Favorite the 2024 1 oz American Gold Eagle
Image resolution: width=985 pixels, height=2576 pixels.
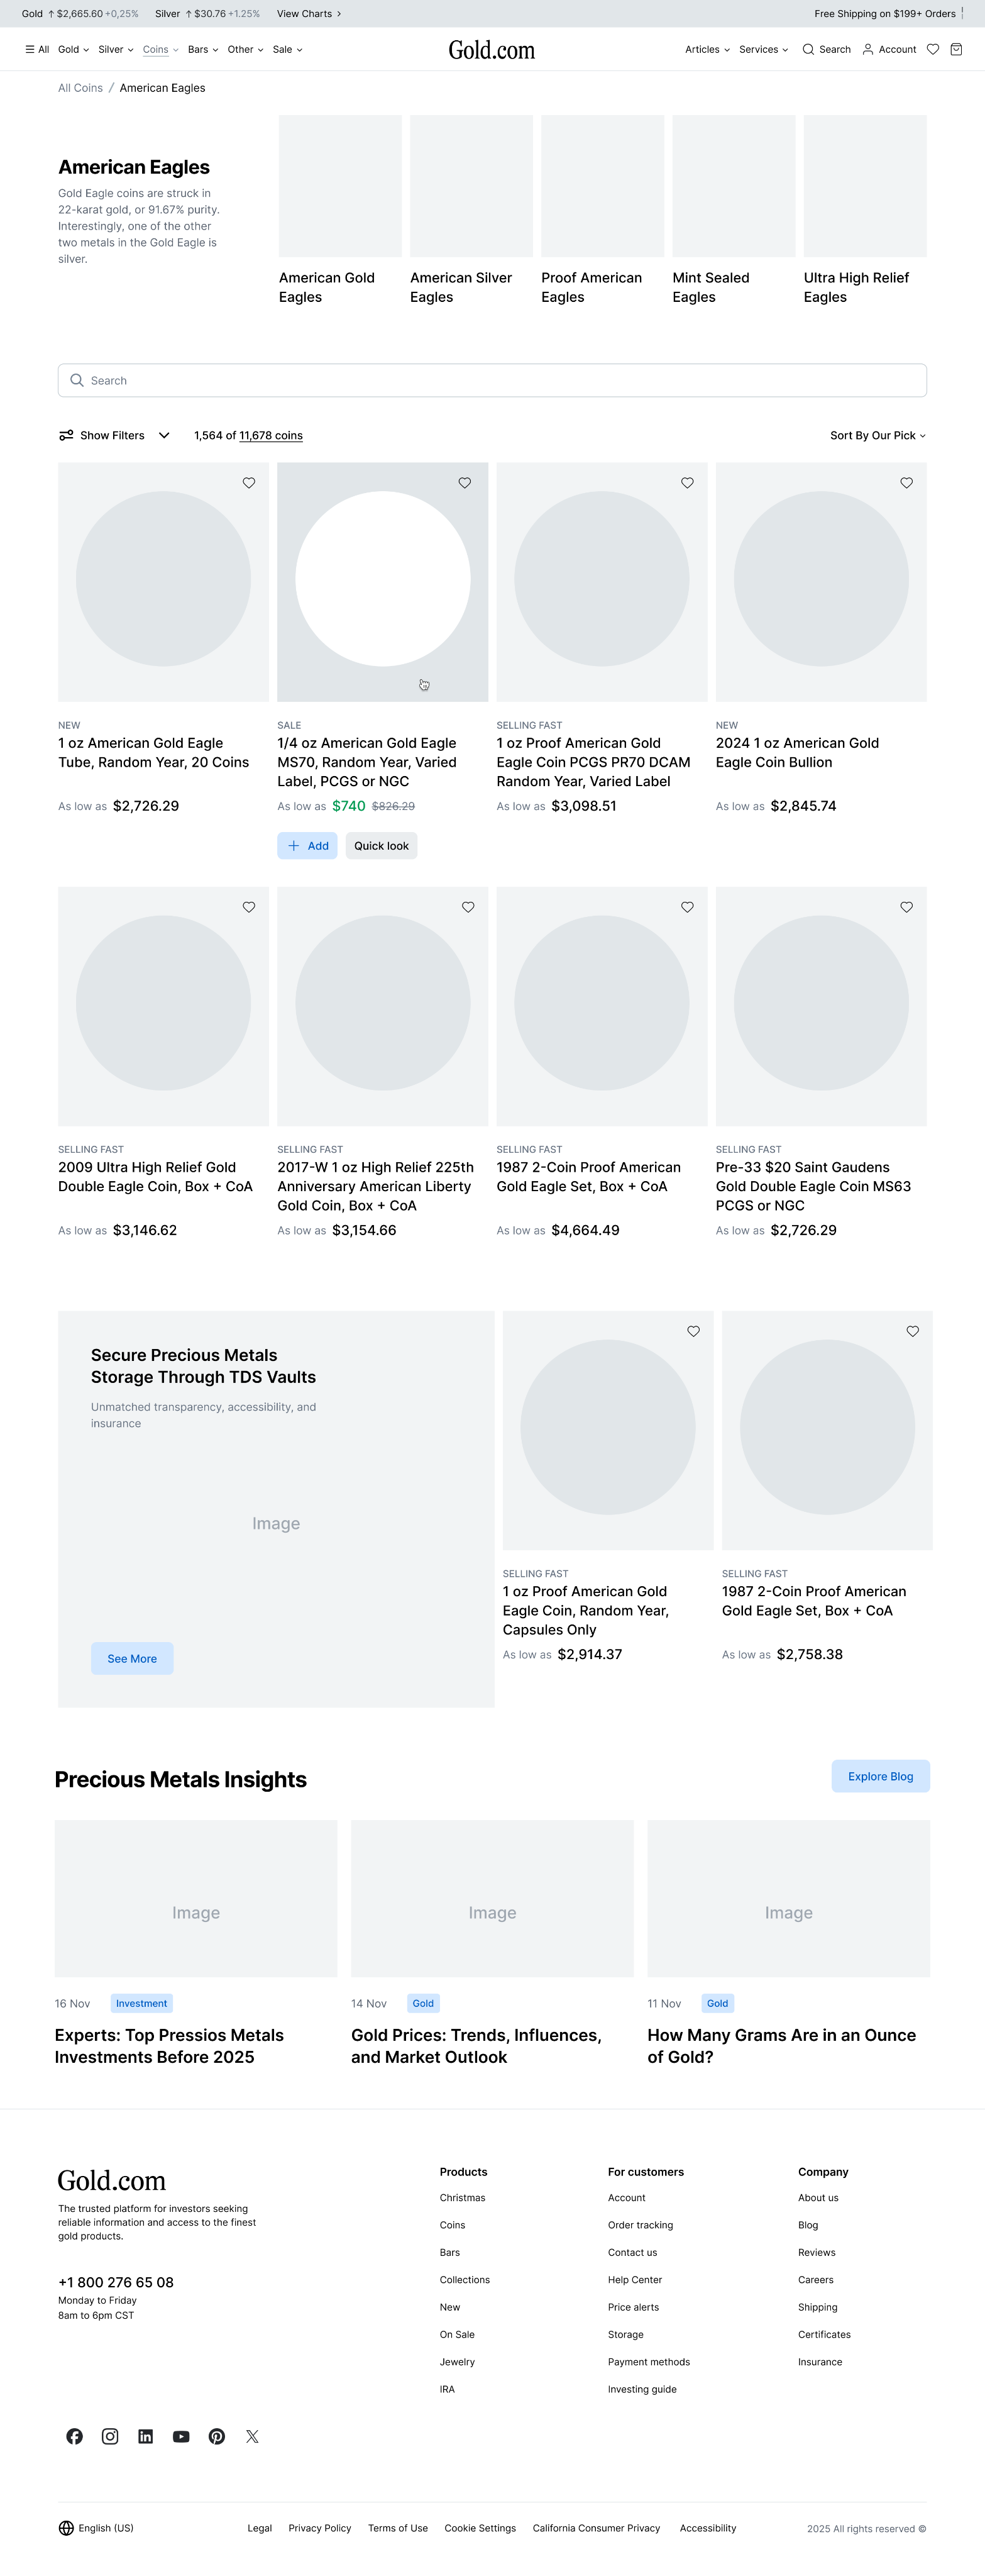pos(906,483)
